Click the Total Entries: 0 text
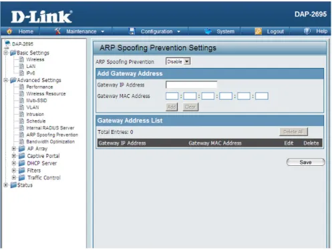The width and height of the screenshot is (332, 250). pyautogui.click(x=116, y=132)
